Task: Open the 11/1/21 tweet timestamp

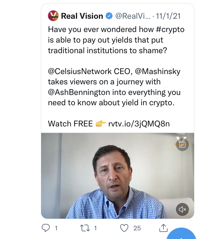Action: tap(170, 16)
